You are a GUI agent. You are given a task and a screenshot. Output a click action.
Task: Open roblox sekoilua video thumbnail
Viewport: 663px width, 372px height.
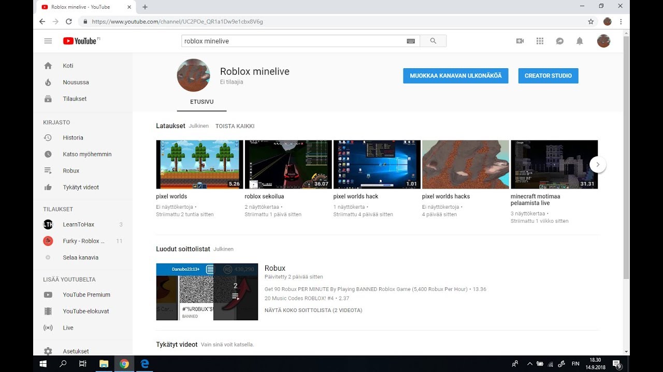[288, 164]
